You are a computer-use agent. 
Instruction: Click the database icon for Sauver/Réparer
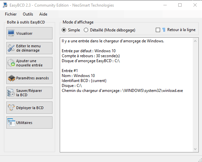[11, 93]
